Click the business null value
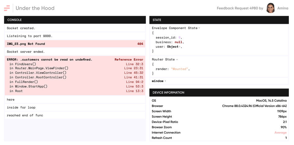294x145 pixels. pyautogui.click(x=178, y=42)
